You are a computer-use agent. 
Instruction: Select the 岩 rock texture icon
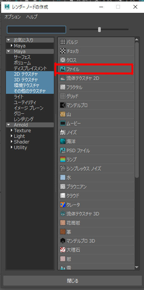[63, 259]
